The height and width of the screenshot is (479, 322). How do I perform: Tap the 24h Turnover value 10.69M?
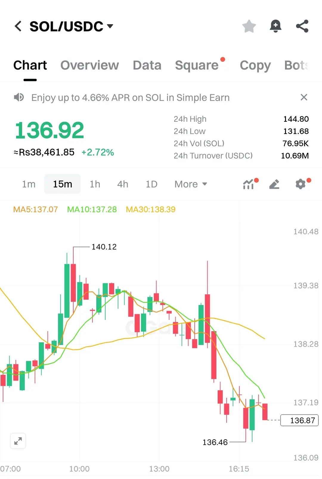295,156
